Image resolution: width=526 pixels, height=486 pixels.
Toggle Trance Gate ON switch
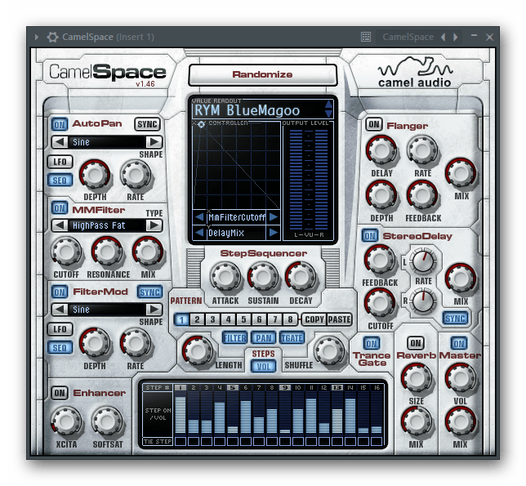click(x=372, y=343)
